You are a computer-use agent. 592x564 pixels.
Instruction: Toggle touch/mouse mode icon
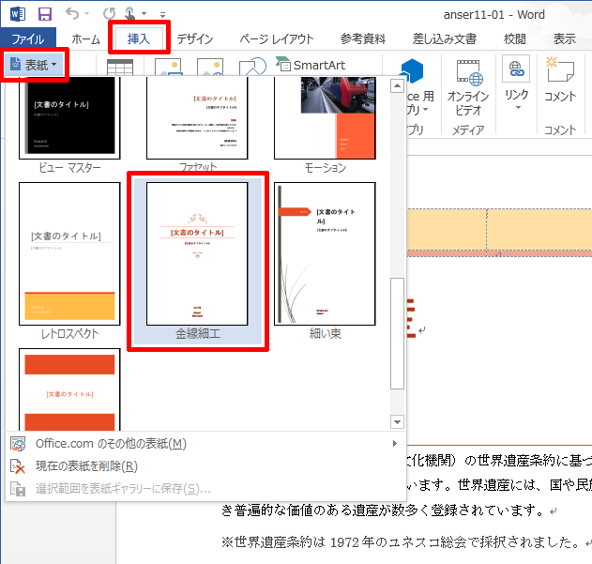point(129,13)
